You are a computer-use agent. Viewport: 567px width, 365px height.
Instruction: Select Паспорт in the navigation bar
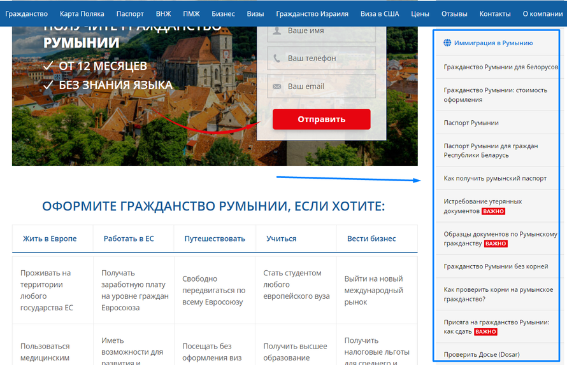point(130,14)
